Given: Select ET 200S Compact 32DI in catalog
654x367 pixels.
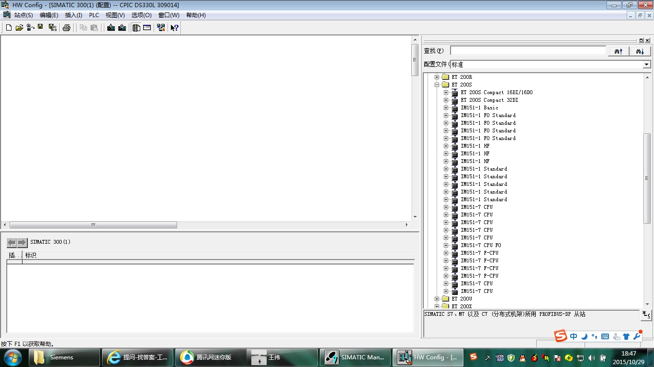Looking at the screenshot, I should coord(489,100).
